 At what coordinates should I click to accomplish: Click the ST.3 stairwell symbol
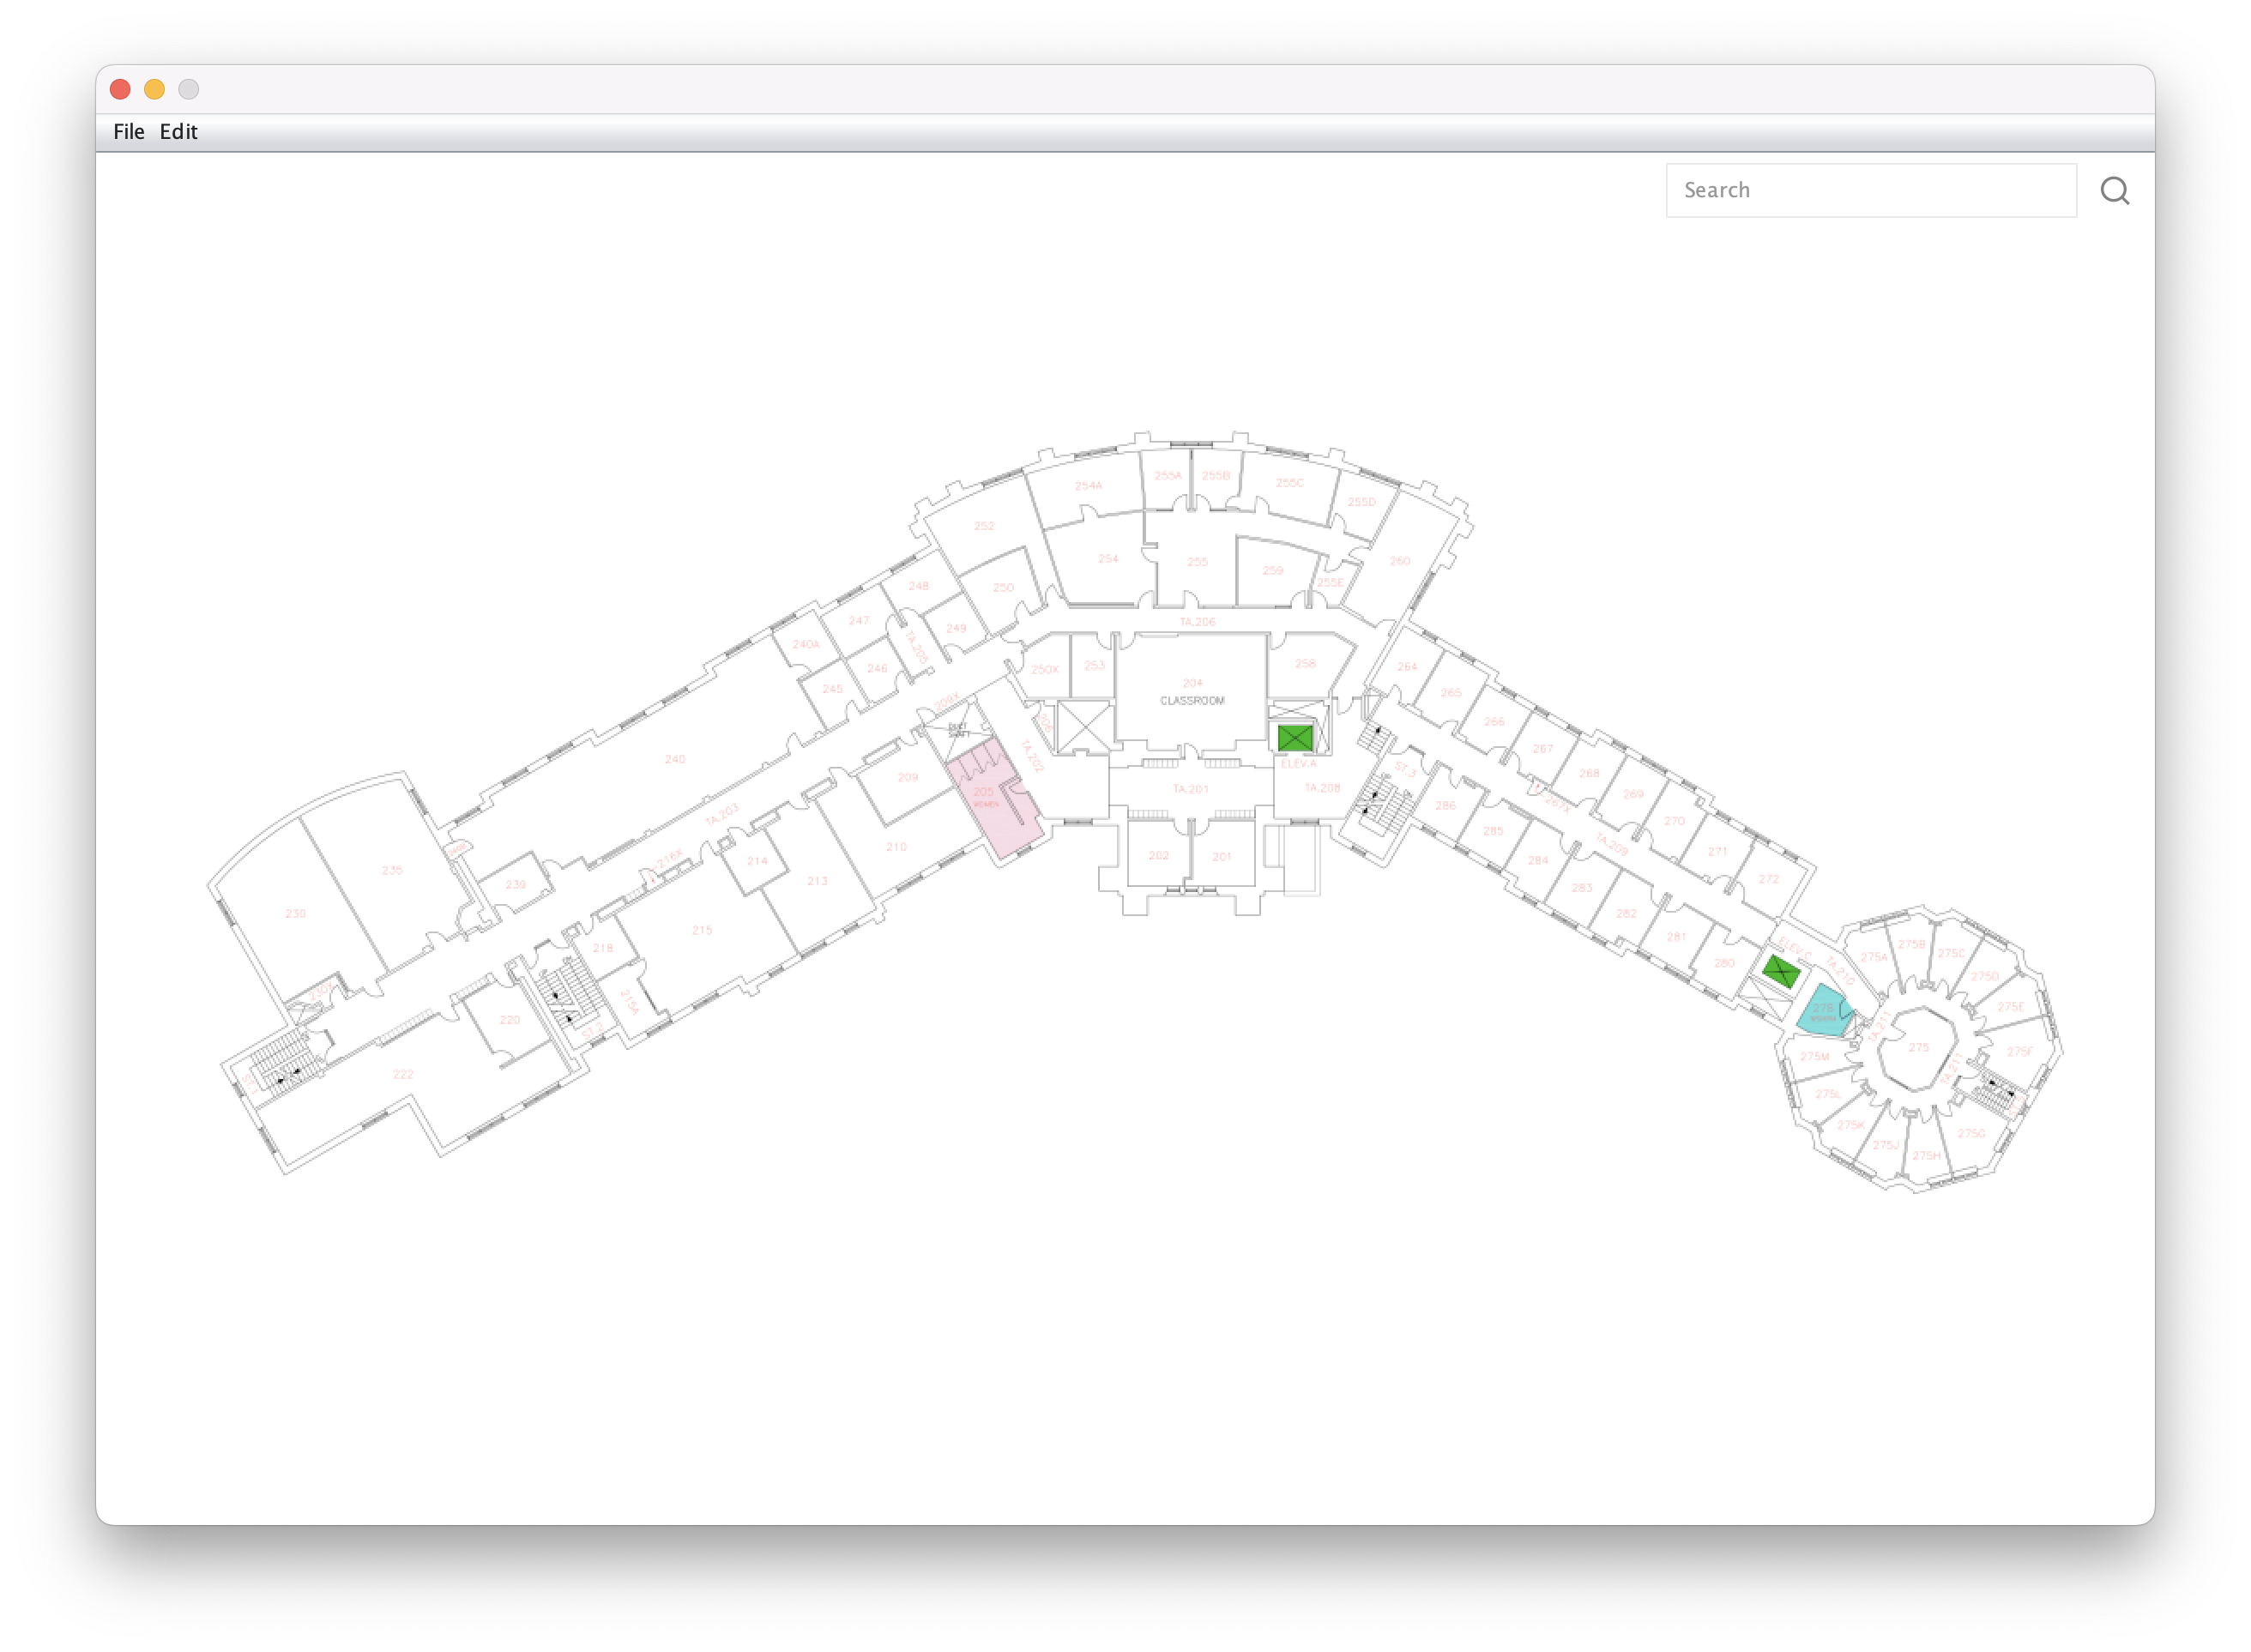(1381, 799)
